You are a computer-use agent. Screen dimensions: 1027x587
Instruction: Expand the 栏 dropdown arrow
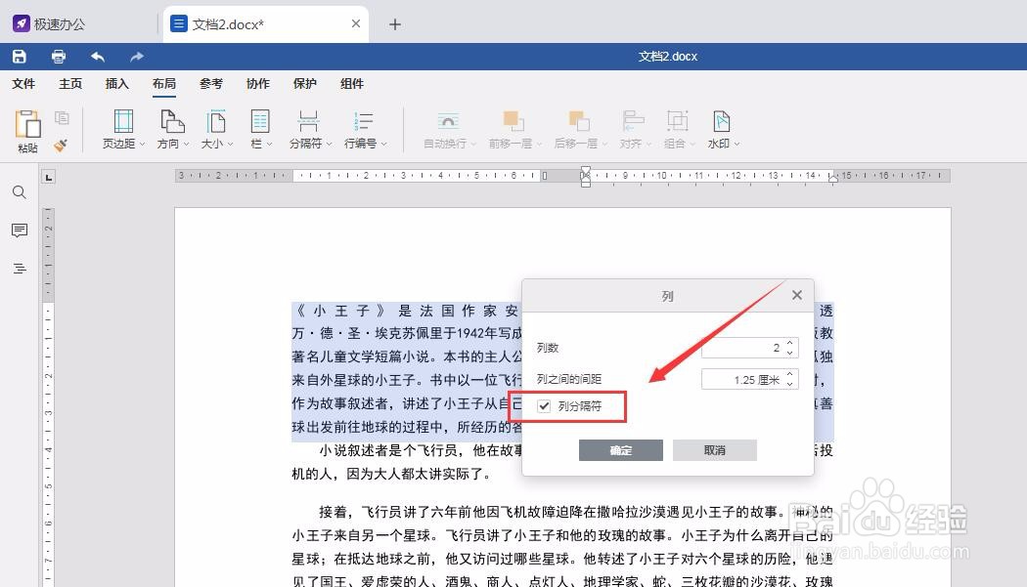[269, 144]
